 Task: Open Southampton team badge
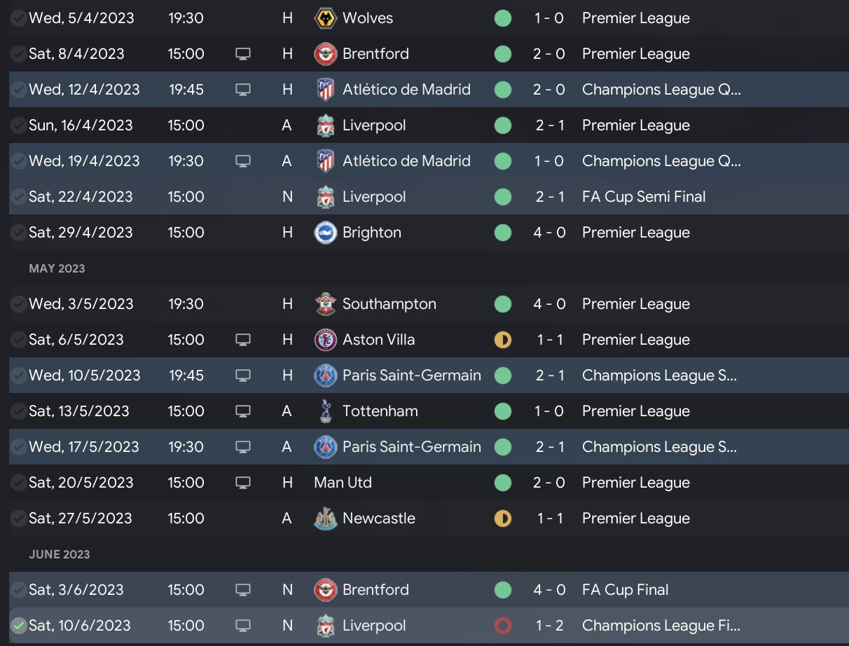pos(326,304)
